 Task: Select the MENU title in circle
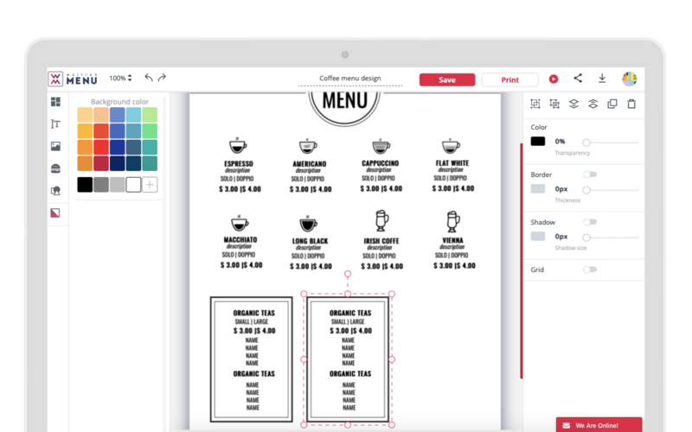(x=344, y=101)
